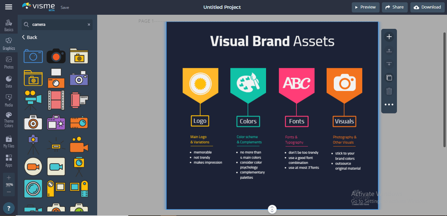Open more options via the ellipsis icon
Screen dimensions: 447x216
(389, 105)
